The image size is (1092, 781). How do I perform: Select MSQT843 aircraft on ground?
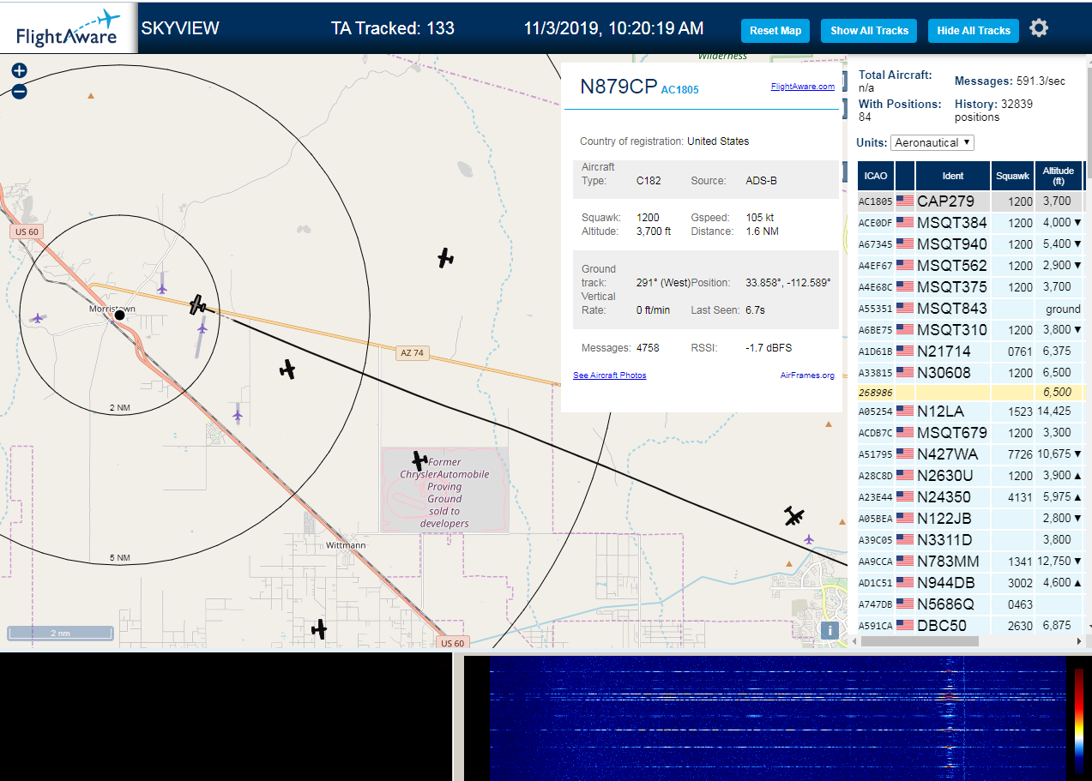point(970,308)
